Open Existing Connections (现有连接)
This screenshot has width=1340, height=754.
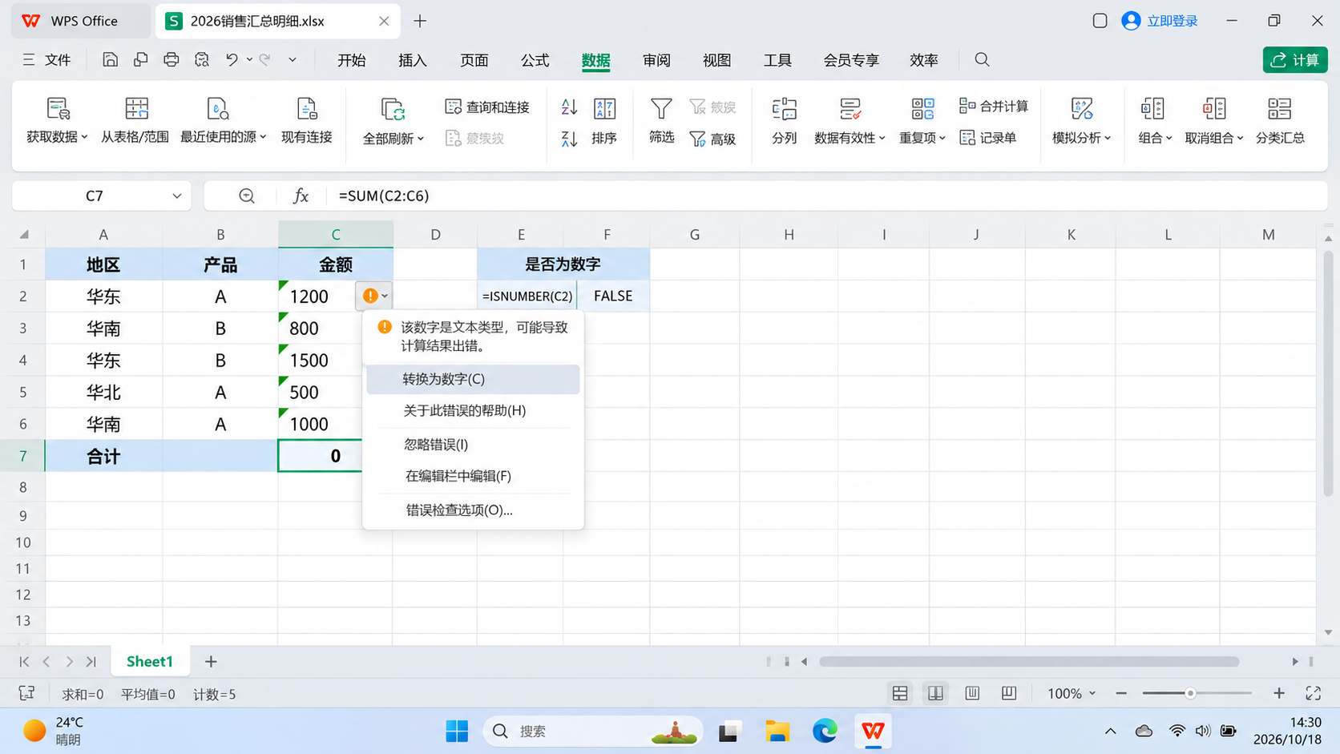(306, 120)
